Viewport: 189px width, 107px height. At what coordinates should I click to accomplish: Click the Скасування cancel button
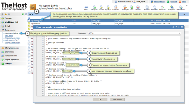[117, 99]
